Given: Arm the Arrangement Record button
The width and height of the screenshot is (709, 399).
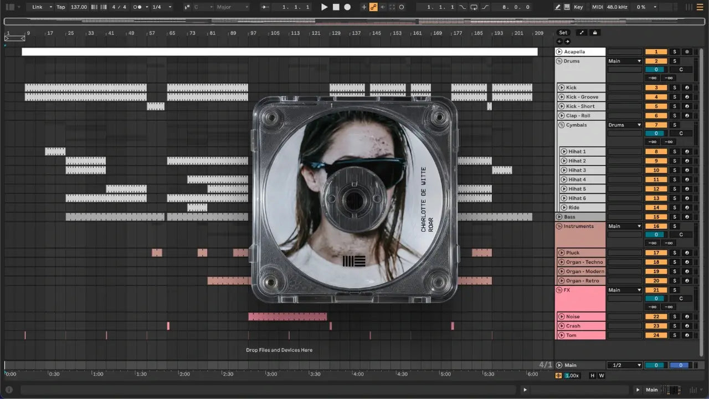Looking at the screenshot, I should [347, 7].
